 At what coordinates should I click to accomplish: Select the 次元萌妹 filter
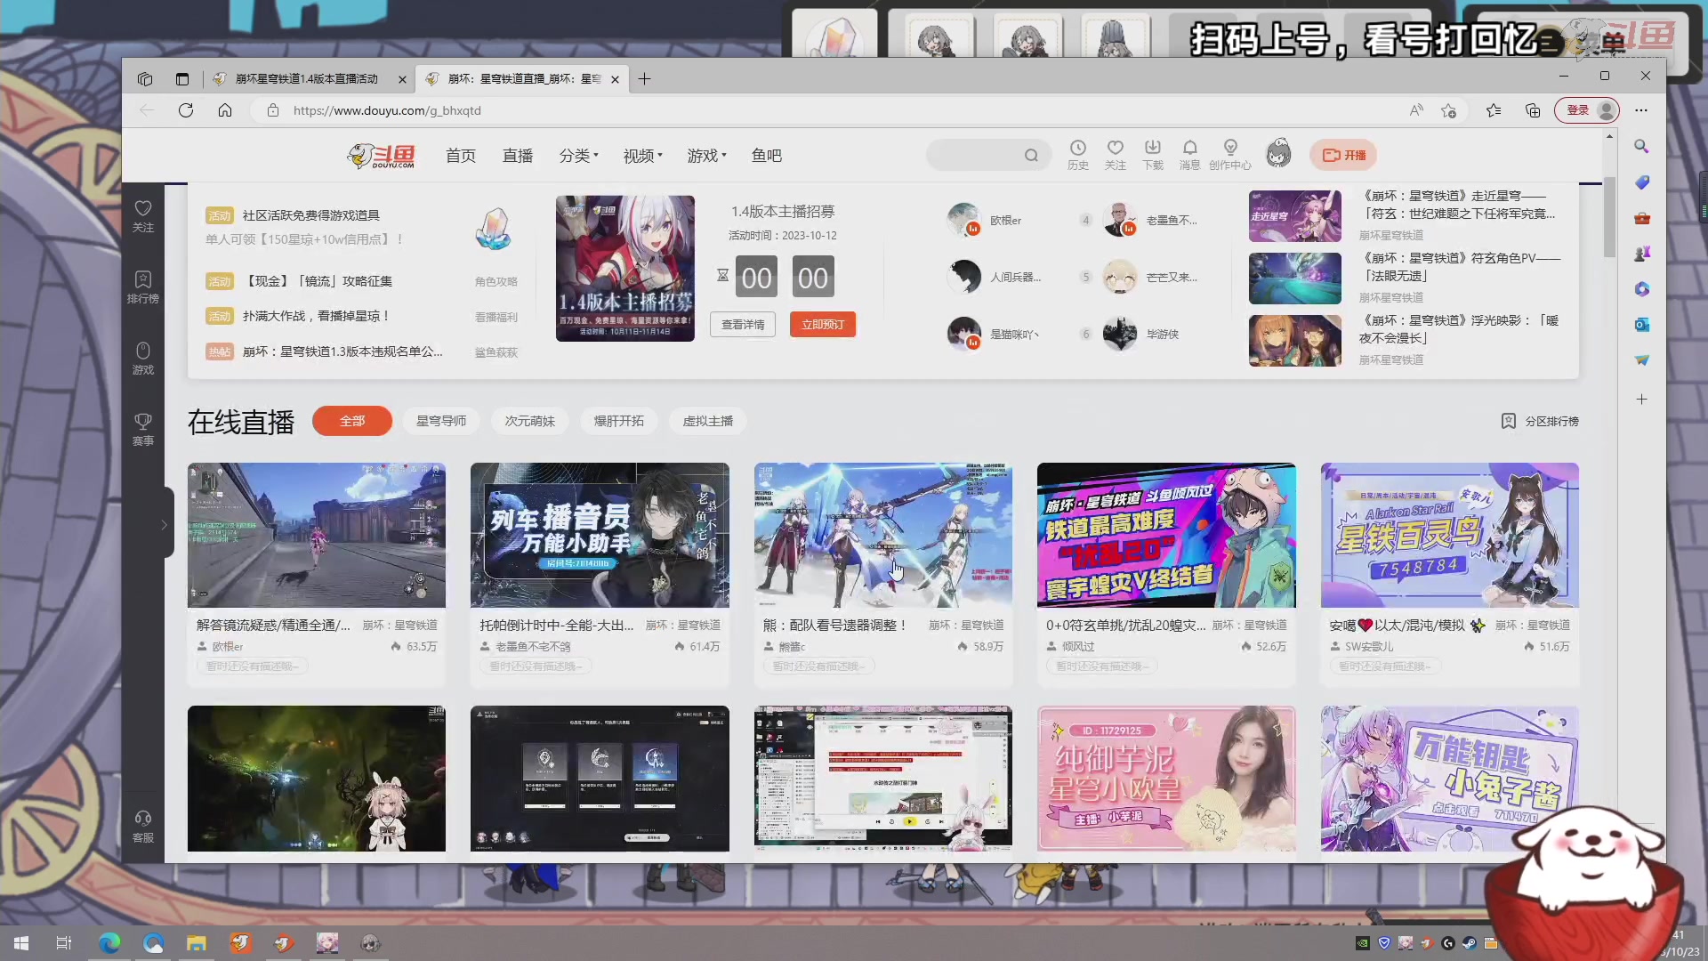[530, 421]
